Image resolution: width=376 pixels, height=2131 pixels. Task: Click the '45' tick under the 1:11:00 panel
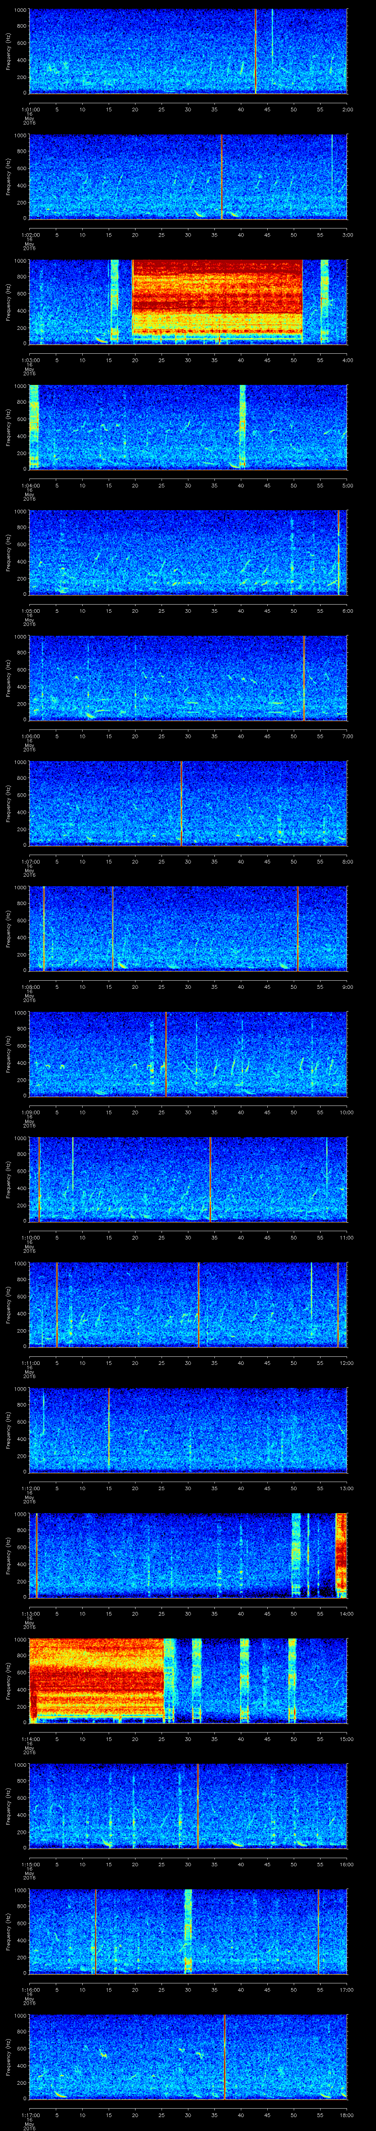(x=268, y=1363)
